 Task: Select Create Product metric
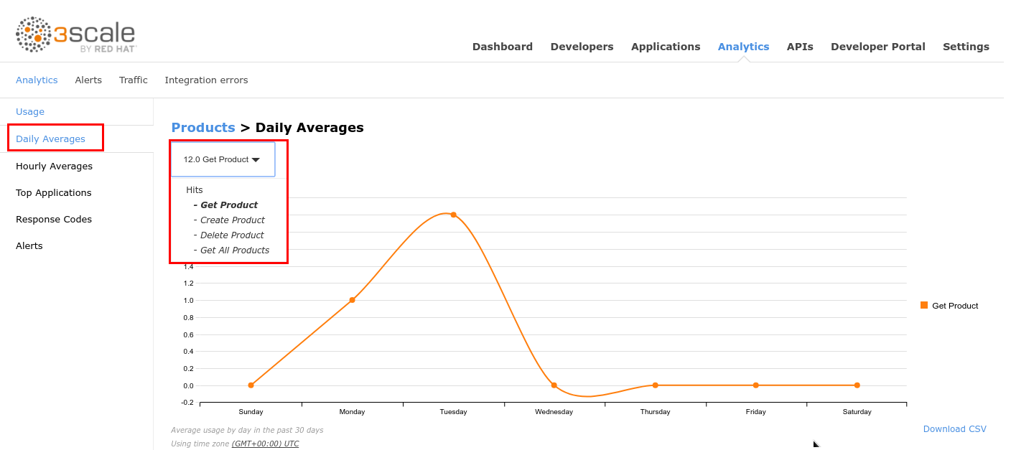[x=232, y=220]
